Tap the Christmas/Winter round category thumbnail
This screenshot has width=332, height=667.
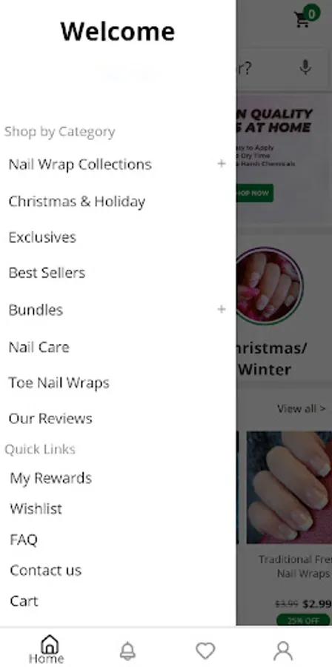pos(270,286)
